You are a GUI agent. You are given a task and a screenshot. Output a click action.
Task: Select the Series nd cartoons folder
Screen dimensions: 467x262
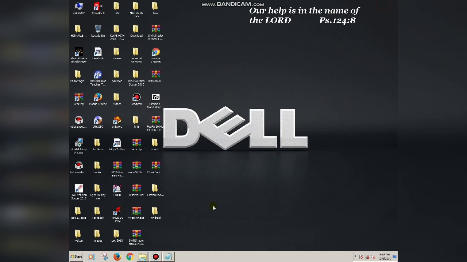click(x=136, y=56)
